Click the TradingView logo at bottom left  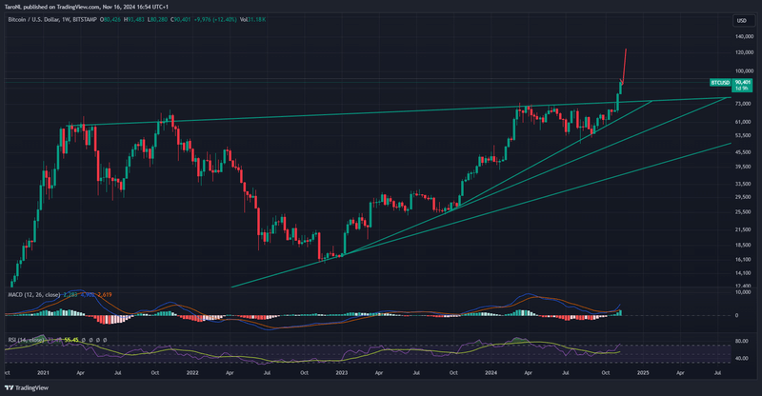[x=27, y=387]
